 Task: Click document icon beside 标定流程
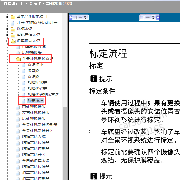pyautogui.click(x=23, y=101)
